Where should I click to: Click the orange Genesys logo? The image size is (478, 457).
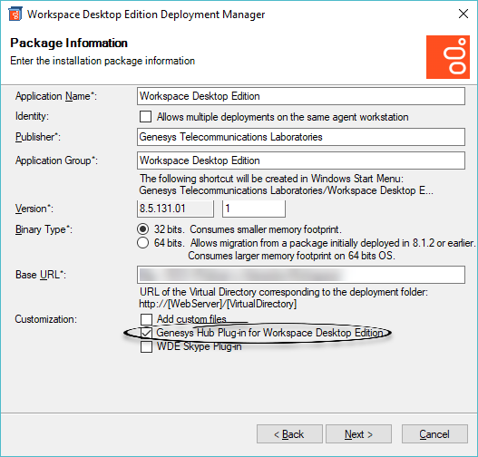pyautogui.click(x=448, y=57)
